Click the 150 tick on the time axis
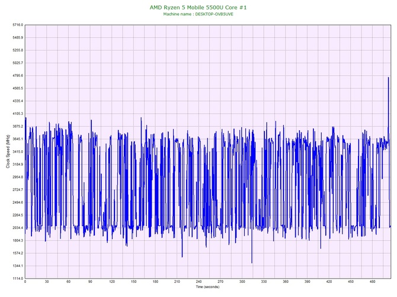Viewport: 397px width, 297px height. (x=134, y=282)
